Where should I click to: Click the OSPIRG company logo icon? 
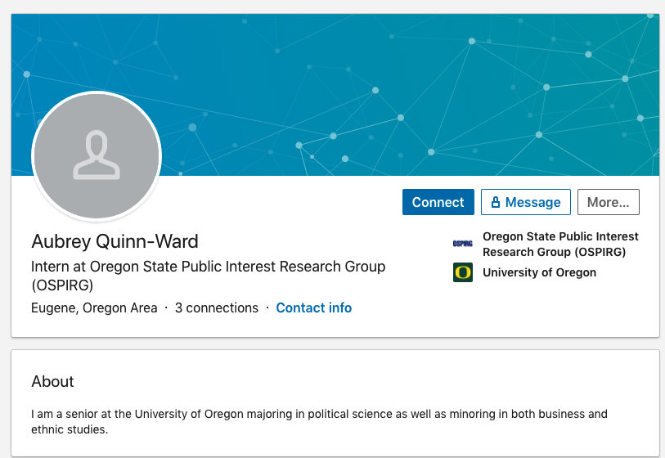click(463, 244)
